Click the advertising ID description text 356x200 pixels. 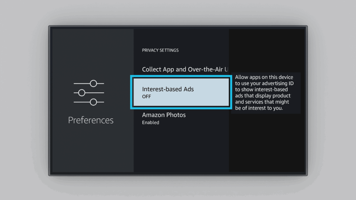[264, 93]
